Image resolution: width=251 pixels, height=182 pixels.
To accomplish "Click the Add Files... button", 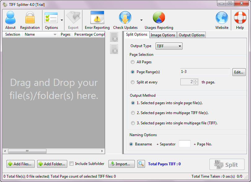I will (20, 164).
